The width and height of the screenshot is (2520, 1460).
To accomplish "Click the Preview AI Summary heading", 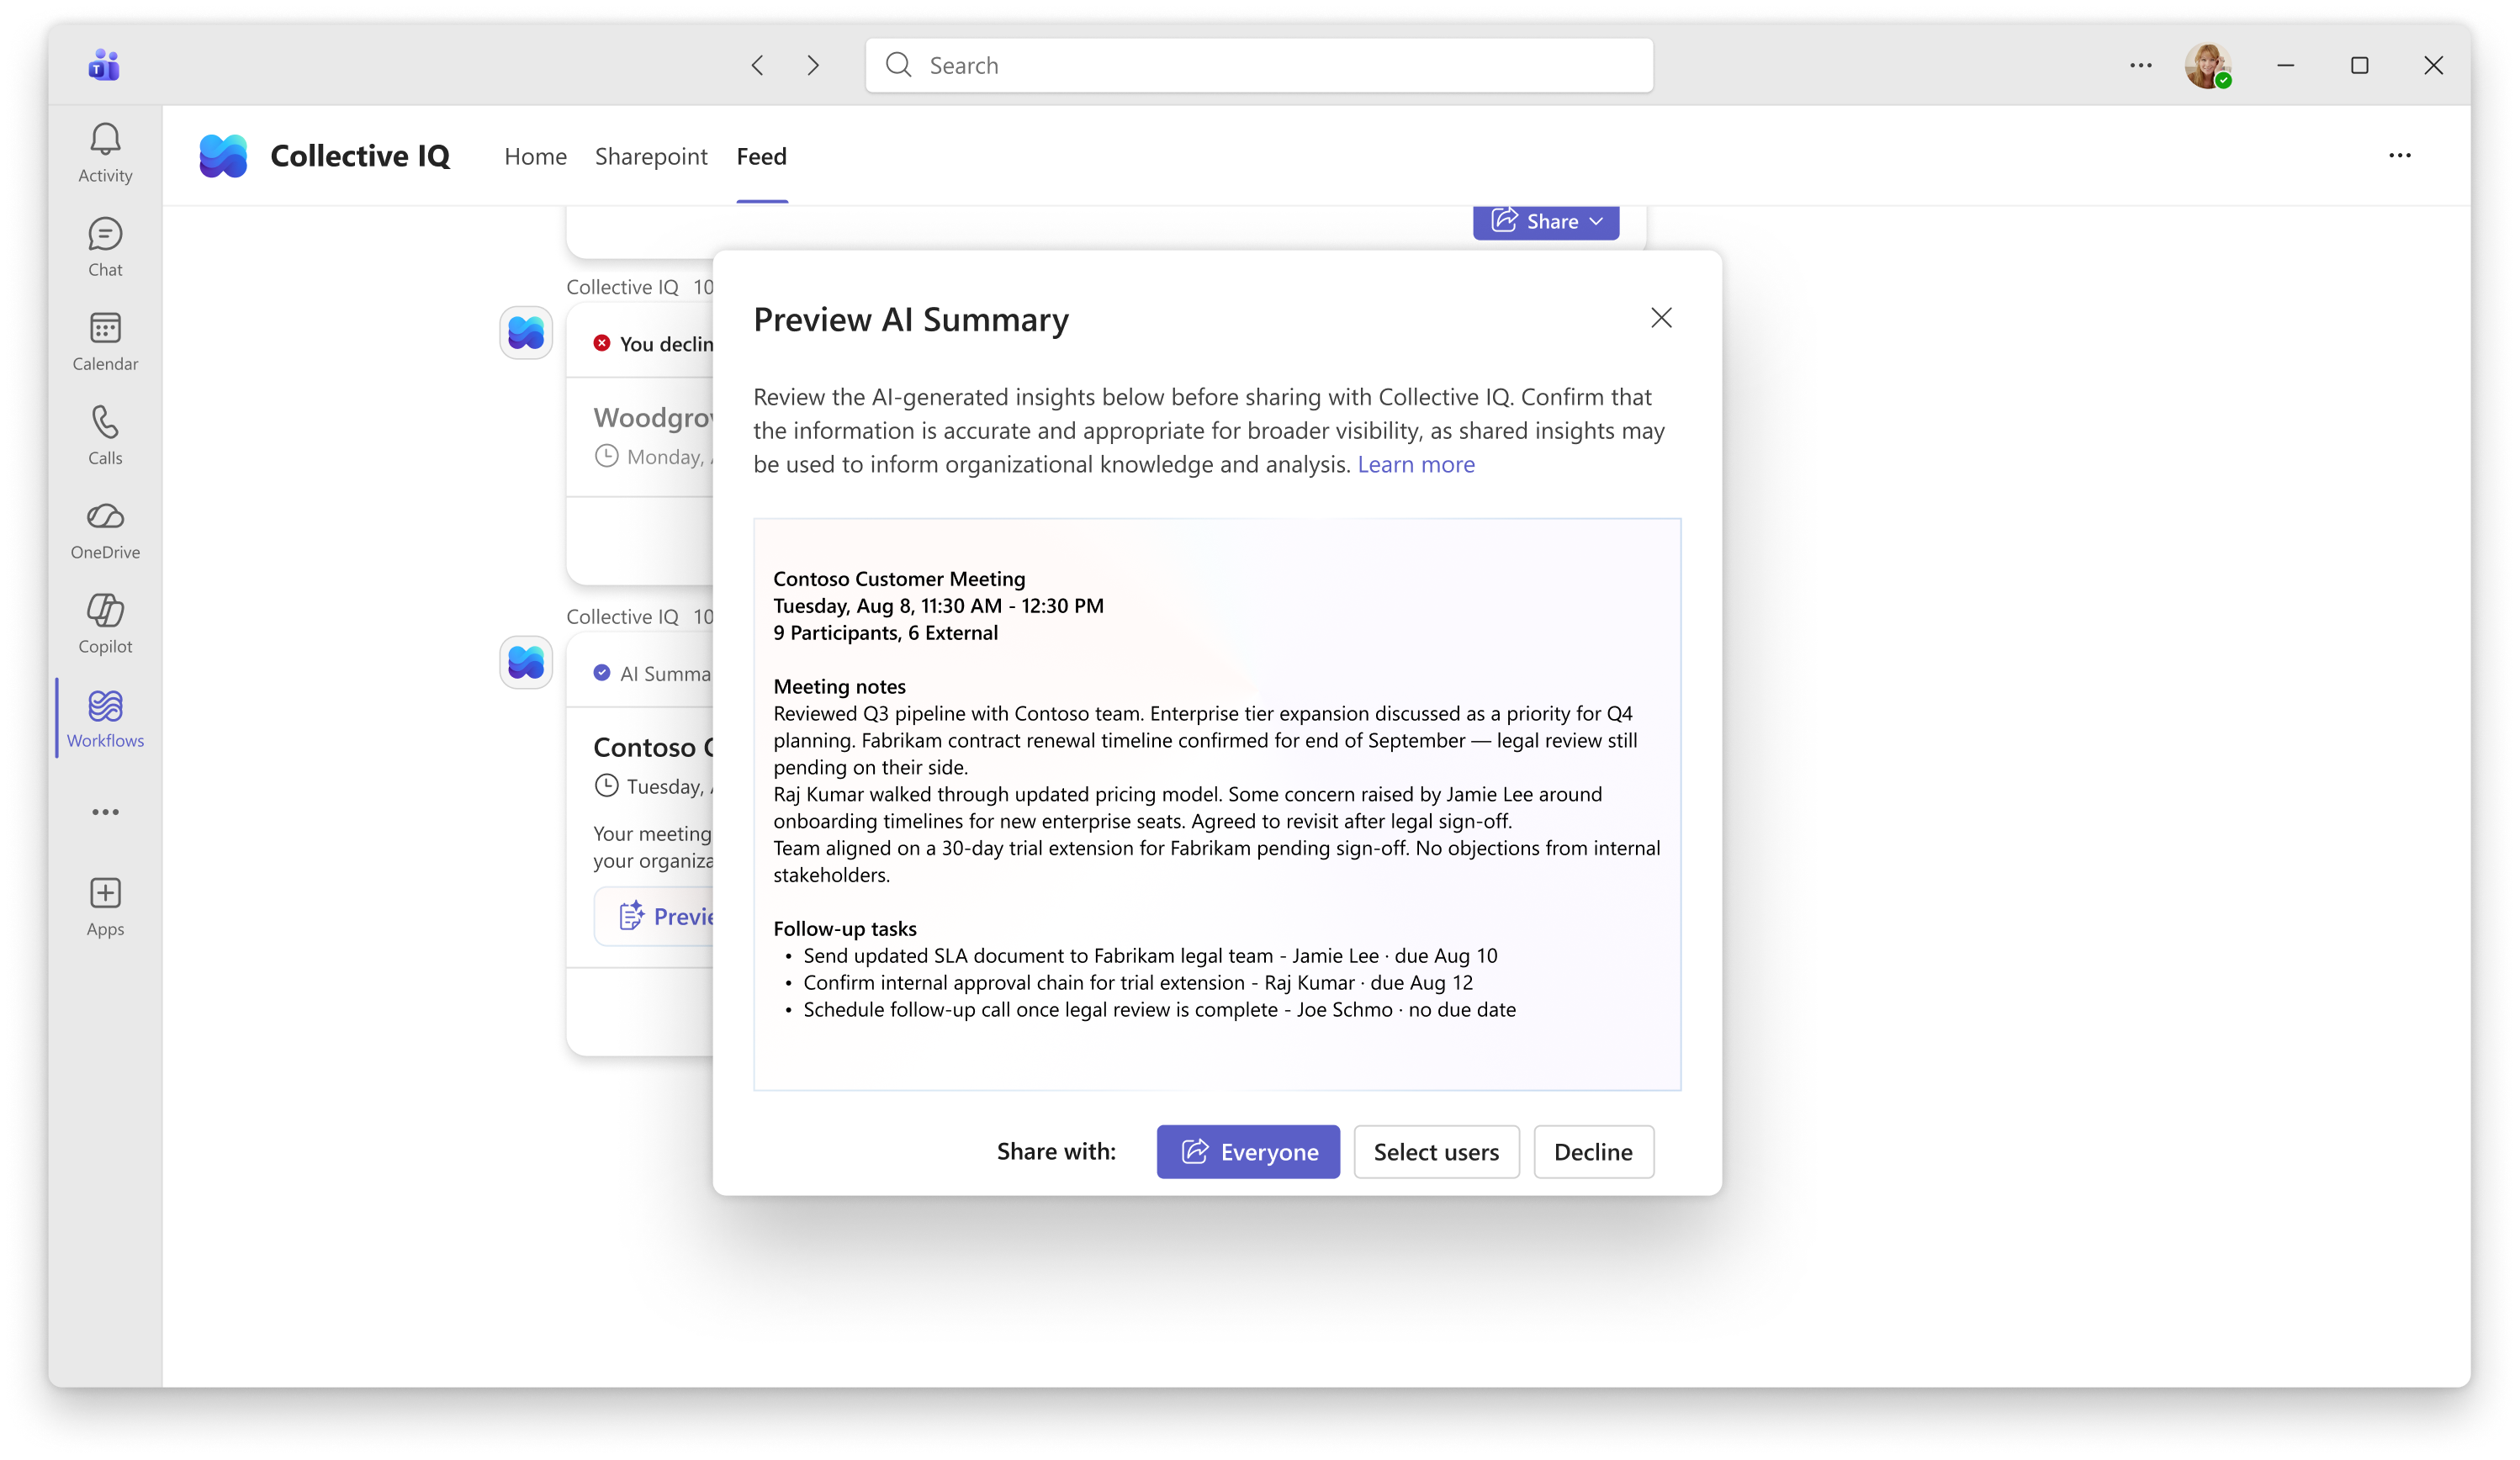I will (911, 319).
